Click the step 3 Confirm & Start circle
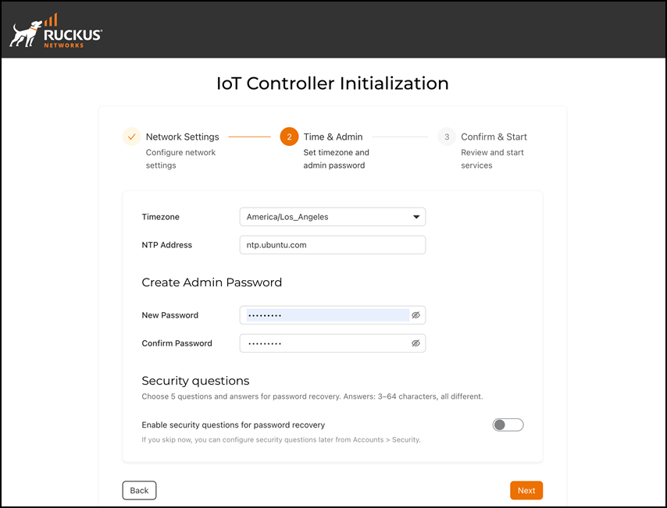 [447, 137]
